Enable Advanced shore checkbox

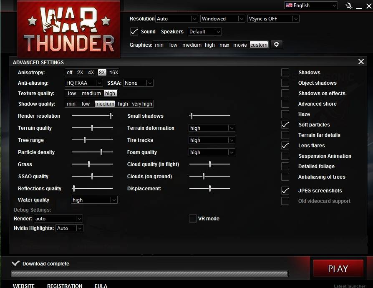(285, 104)
